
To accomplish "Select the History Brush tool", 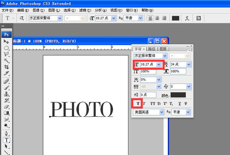I will (x=6, y=100).
